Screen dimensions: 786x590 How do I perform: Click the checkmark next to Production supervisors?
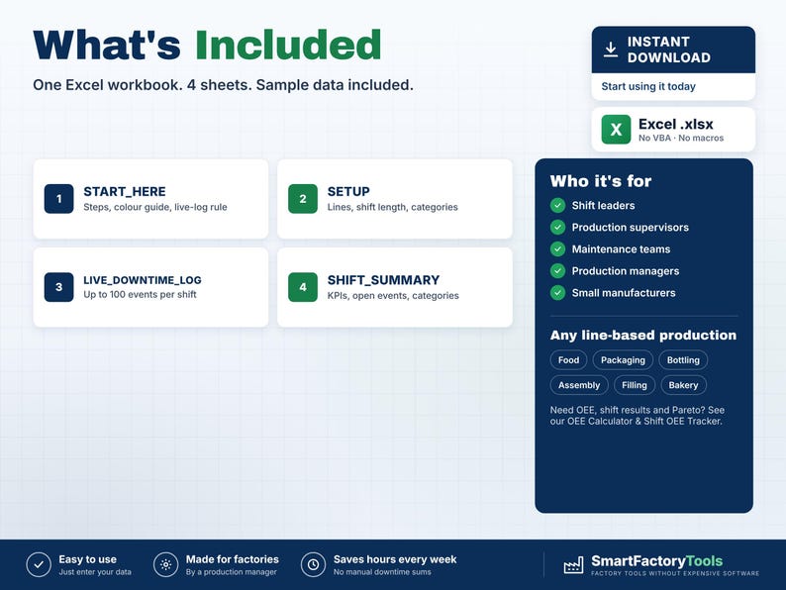click(557, 228)
